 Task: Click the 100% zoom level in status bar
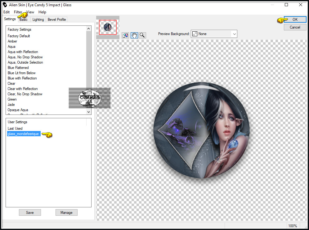[293, 226]
